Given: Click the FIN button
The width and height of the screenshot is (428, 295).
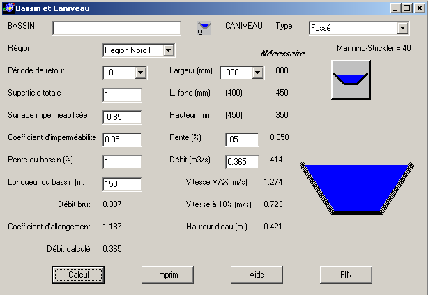Looking at the screenshot, I should (x=346, y=275).
